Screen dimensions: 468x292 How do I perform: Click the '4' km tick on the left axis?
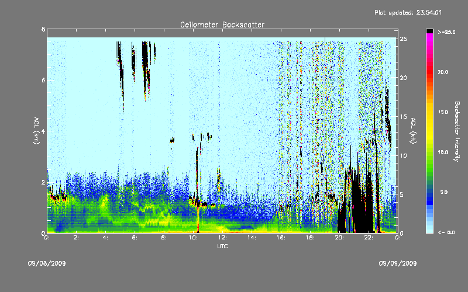coord(43,131)
